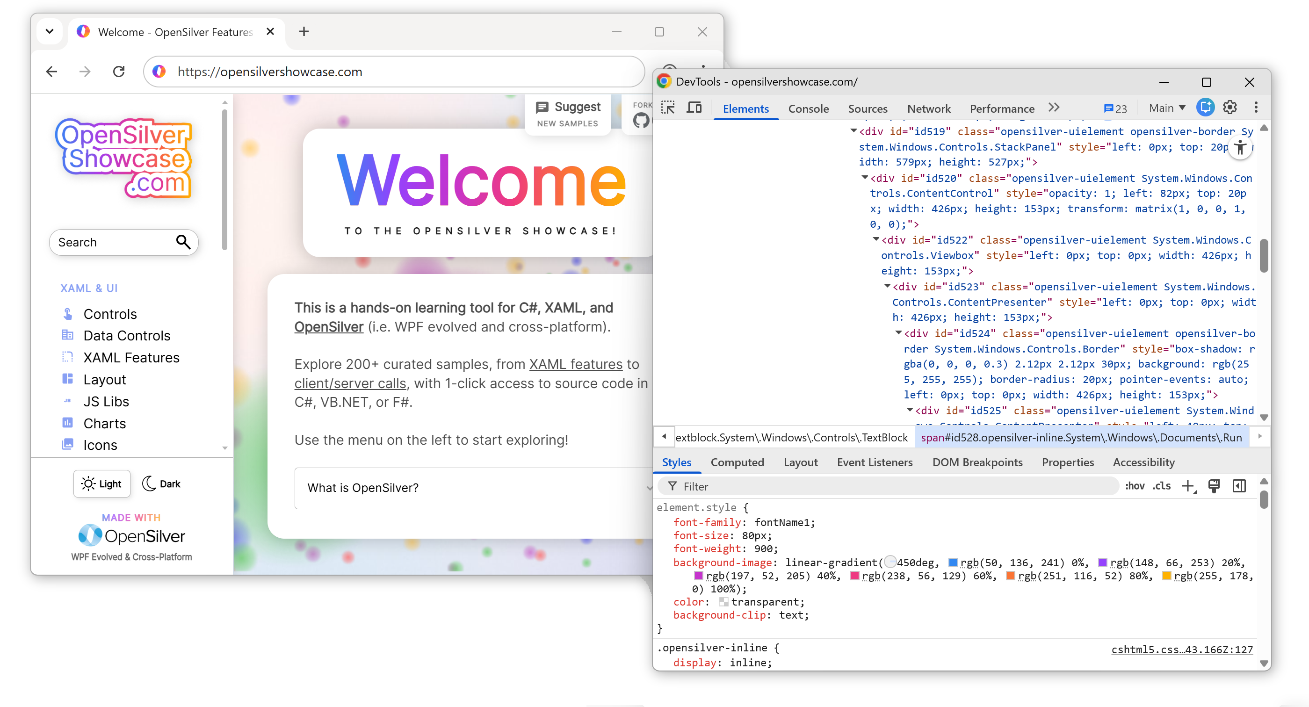Image resolution: width=1309 pixels, height=707 pixels.
Task: Click the new style rule plus icon
Action: (1188, 486)
